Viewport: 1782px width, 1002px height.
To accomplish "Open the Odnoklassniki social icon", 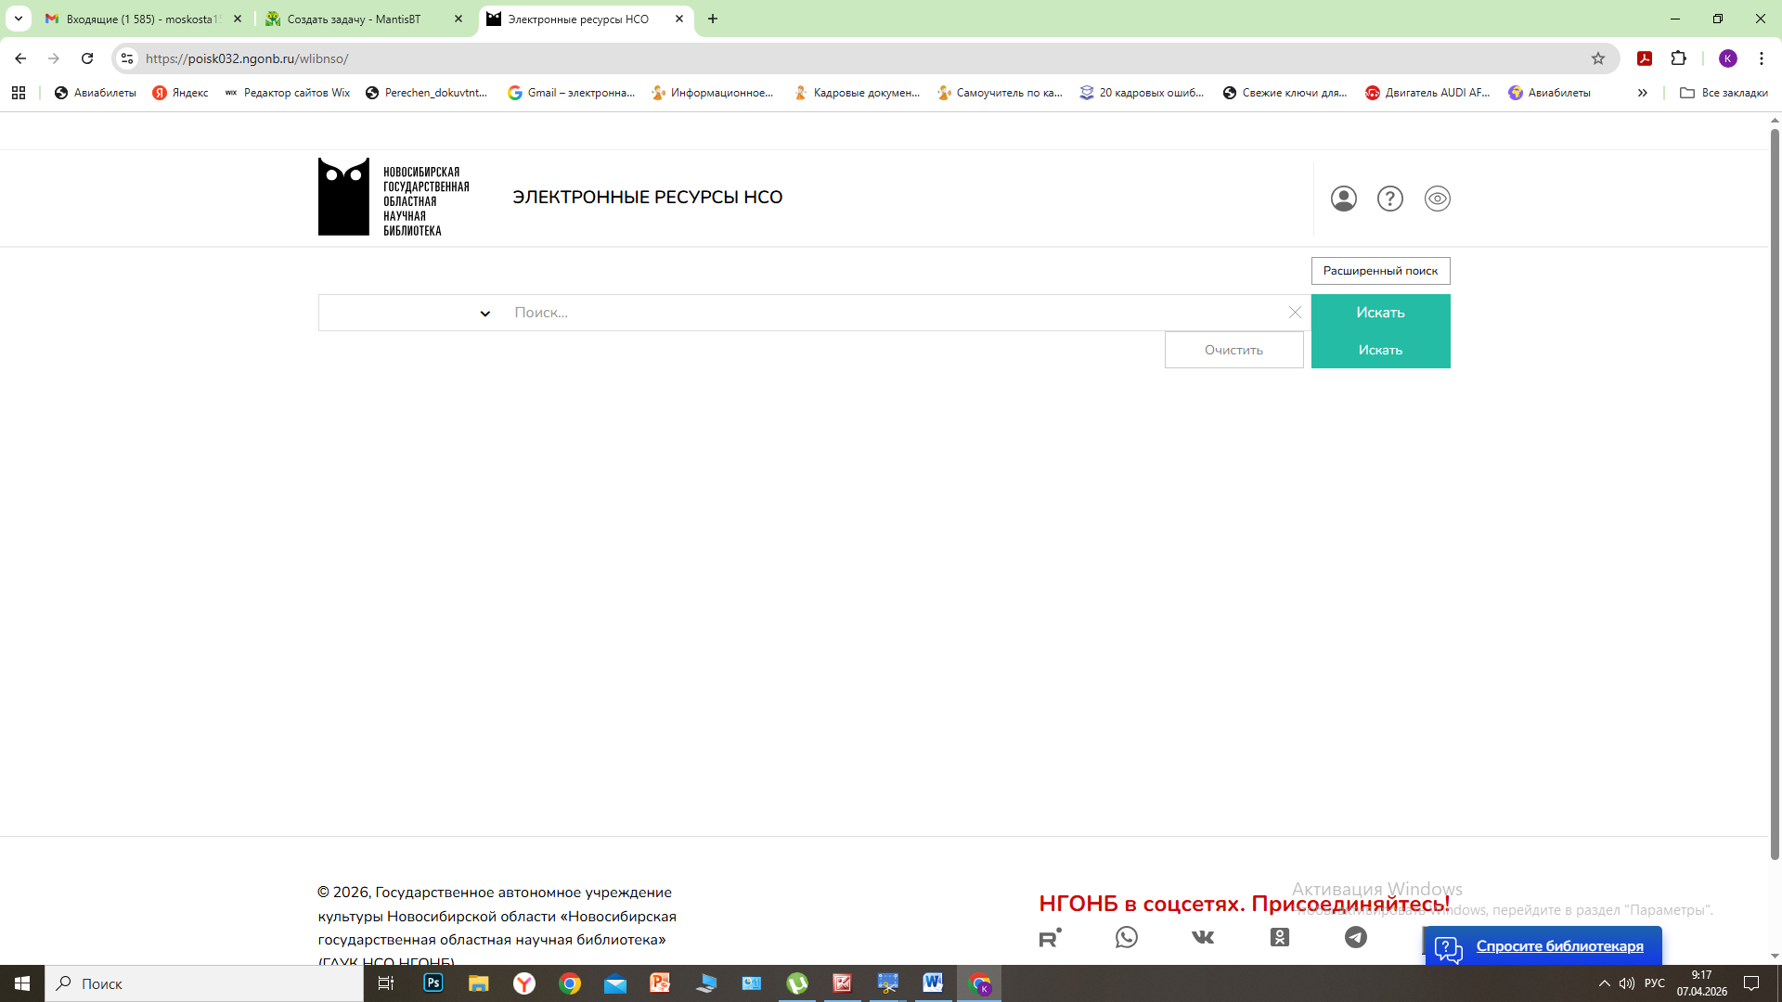I will click(x=1280, y=937).
